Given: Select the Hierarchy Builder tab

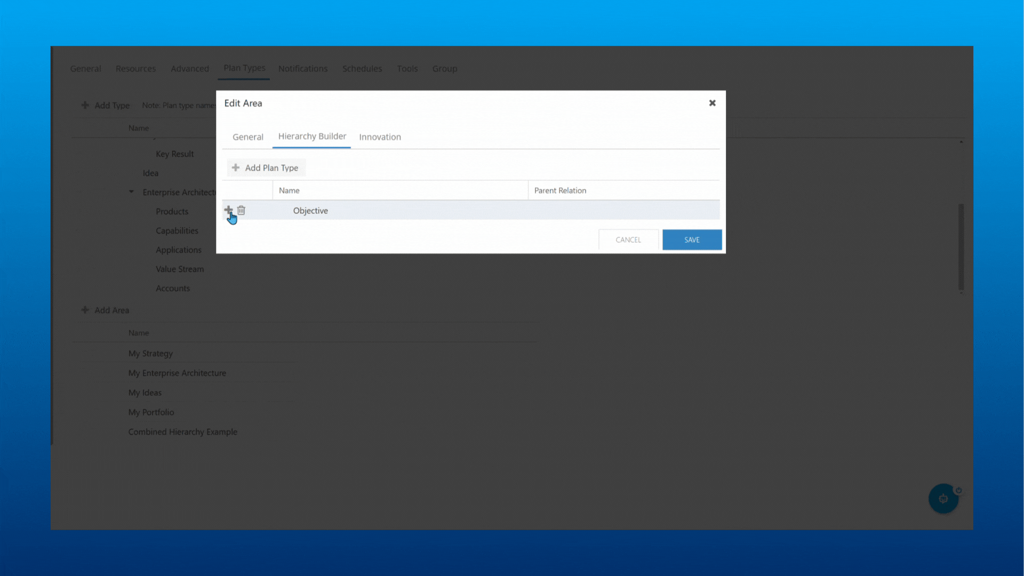Looking at the screenshot, I should tap(312, 137).
